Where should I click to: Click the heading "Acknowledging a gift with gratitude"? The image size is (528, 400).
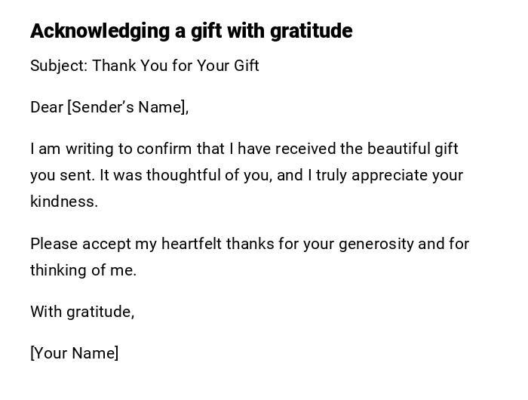pyautogui.click(x=191, y=31)
